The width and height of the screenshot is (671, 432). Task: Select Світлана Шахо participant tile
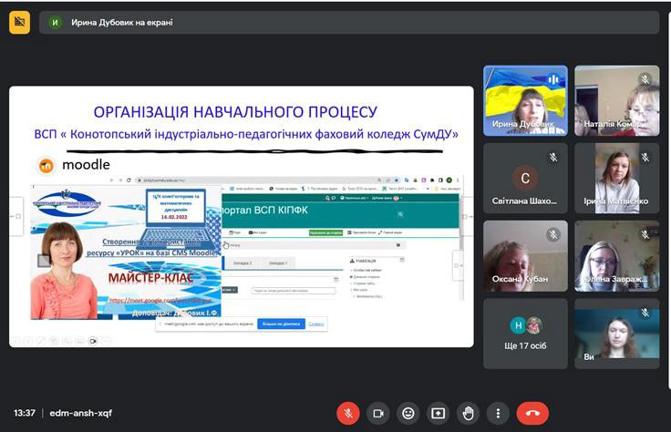(x=525, y=179)
